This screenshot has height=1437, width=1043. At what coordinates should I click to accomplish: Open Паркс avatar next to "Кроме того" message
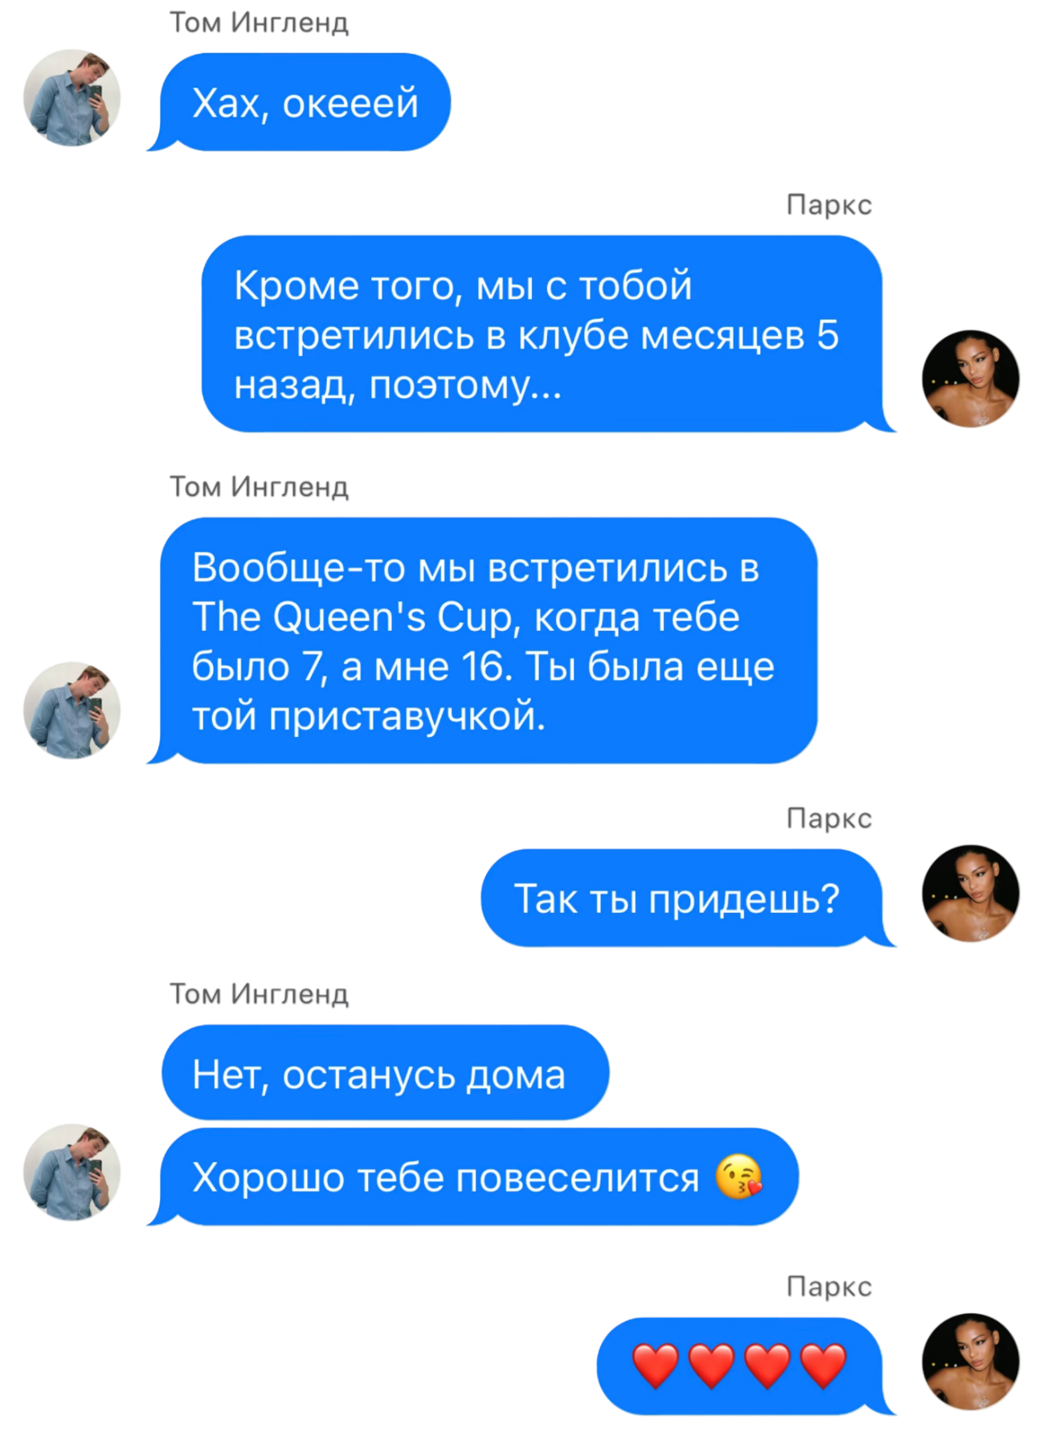tap(971, 379)
